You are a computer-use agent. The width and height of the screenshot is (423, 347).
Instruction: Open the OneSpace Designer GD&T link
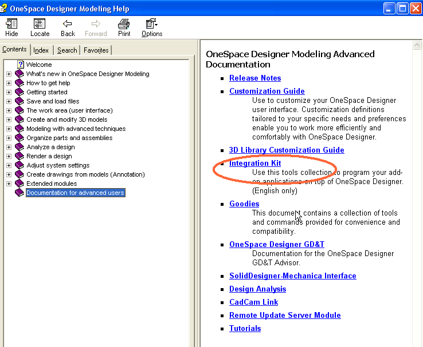[x=277, y=245]
